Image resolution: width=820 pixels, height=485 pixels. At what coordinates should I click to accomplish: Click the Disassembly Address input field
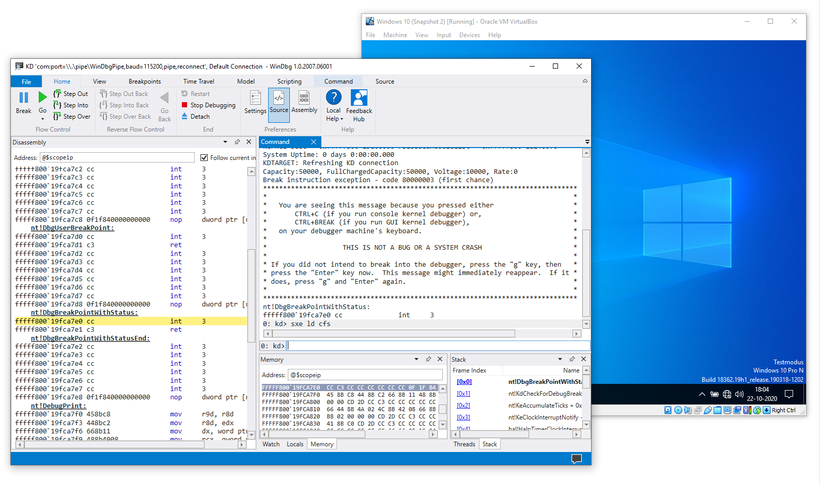117,157
